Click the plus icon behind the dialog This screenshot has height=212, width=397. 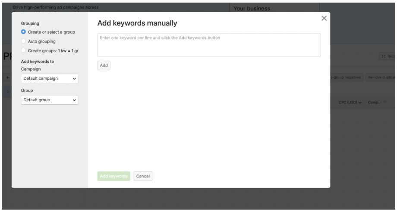[x=7, y=77]
